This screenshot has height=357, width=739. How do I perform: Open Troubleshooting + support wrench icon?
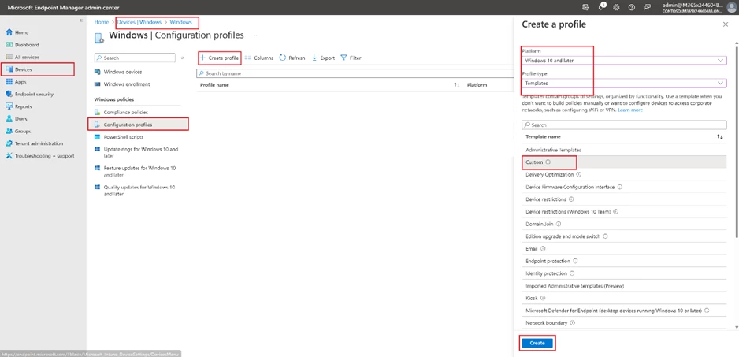click(9, 155)
